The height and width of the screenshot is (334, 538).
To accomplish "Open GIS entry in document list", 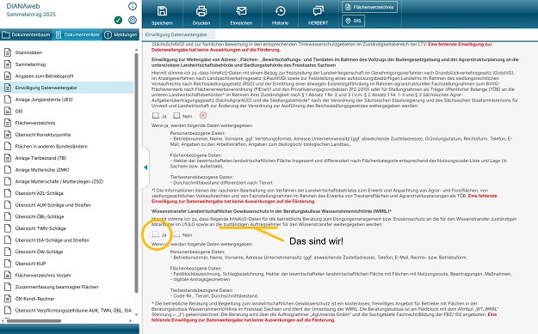I will [x=19, y=112].
